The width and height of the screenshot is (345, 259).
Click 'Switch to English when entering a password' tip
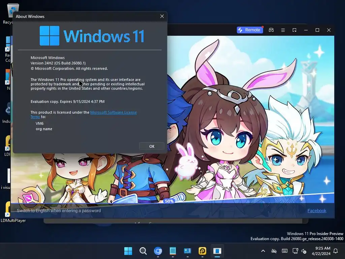59,210
